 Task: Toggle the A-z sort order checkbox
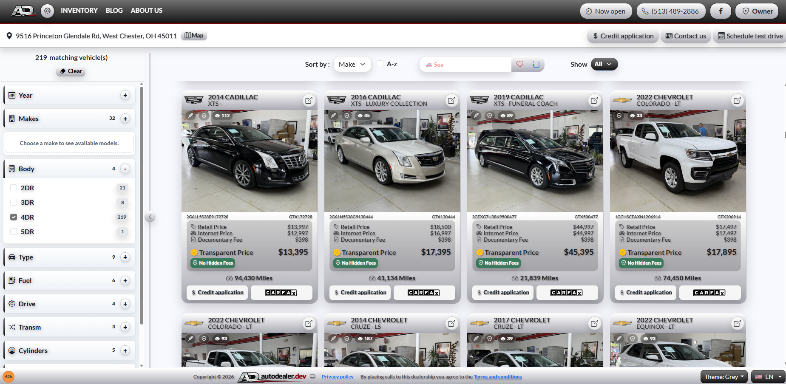pyautogui.click(x=380, y=64)
